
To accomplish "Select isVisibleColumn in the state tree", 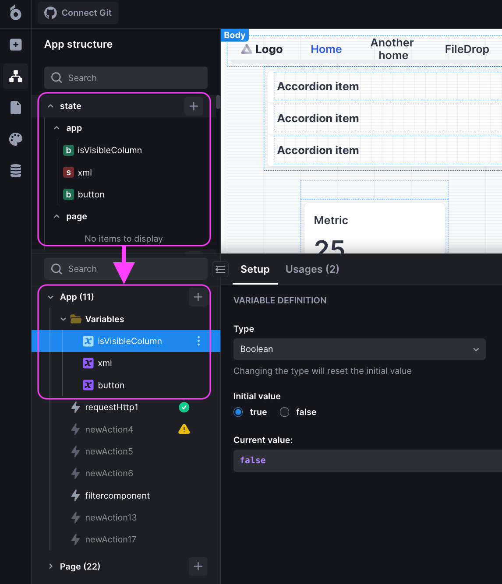I will click(x=110, y=150).
